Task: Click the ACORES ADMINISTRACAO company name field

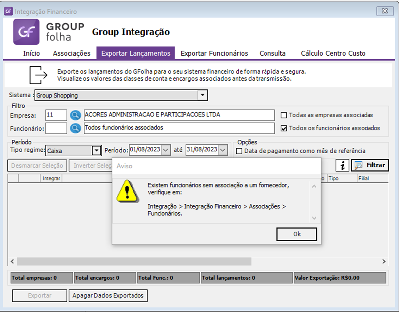Action: [179, 115]
